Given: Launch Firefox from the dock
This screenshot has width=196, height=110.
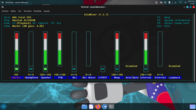Looking at the screenshot, I should [x=98, y=107].
